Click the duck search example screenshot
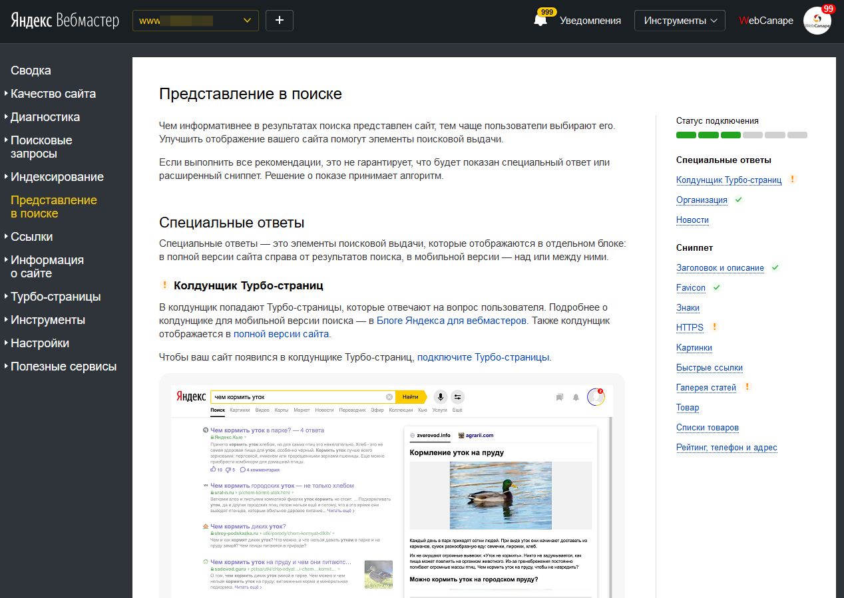Screen dimensions: 844x598 click(x=392, y=486)
